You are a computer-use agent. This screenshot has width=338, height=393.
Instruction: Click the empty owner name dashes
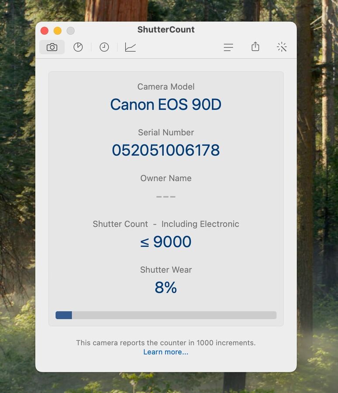(x=166, y=196)
